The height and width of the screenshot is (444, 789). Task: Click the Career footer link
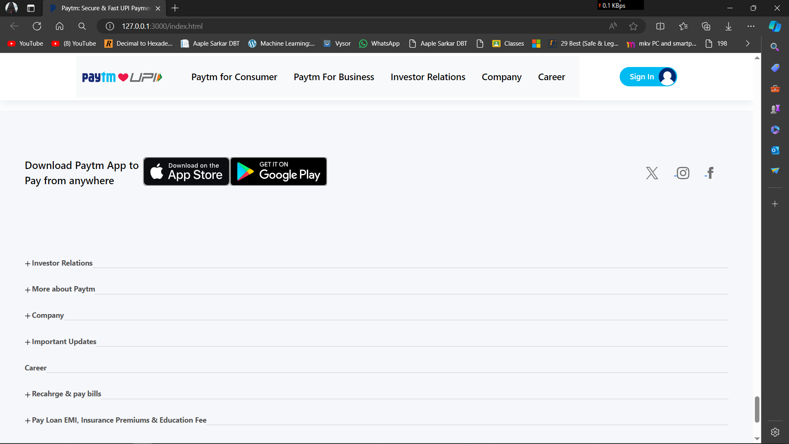[x=36, y=368]
